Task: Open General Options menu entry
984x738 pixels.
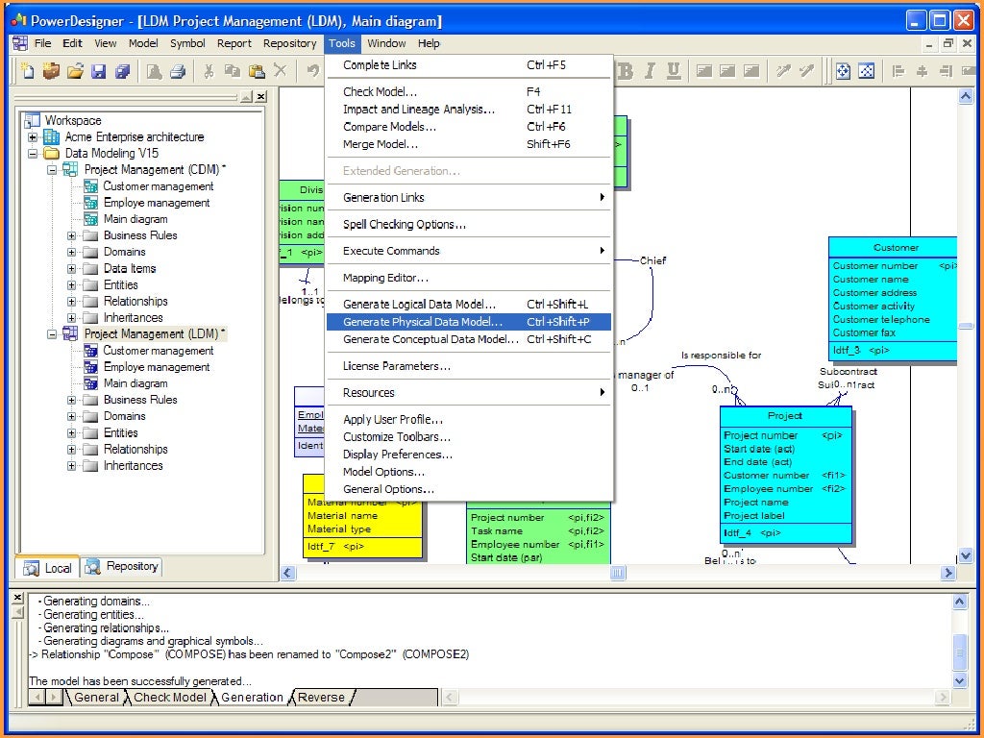Action: point(468,489)
